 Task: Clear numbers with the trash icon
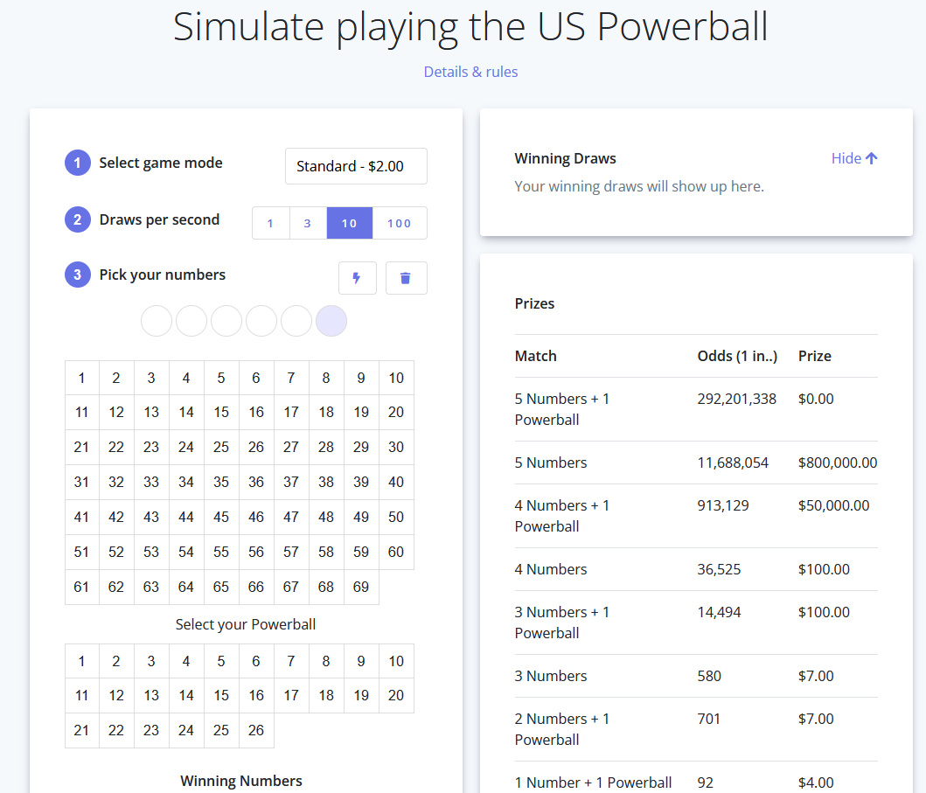406,277
